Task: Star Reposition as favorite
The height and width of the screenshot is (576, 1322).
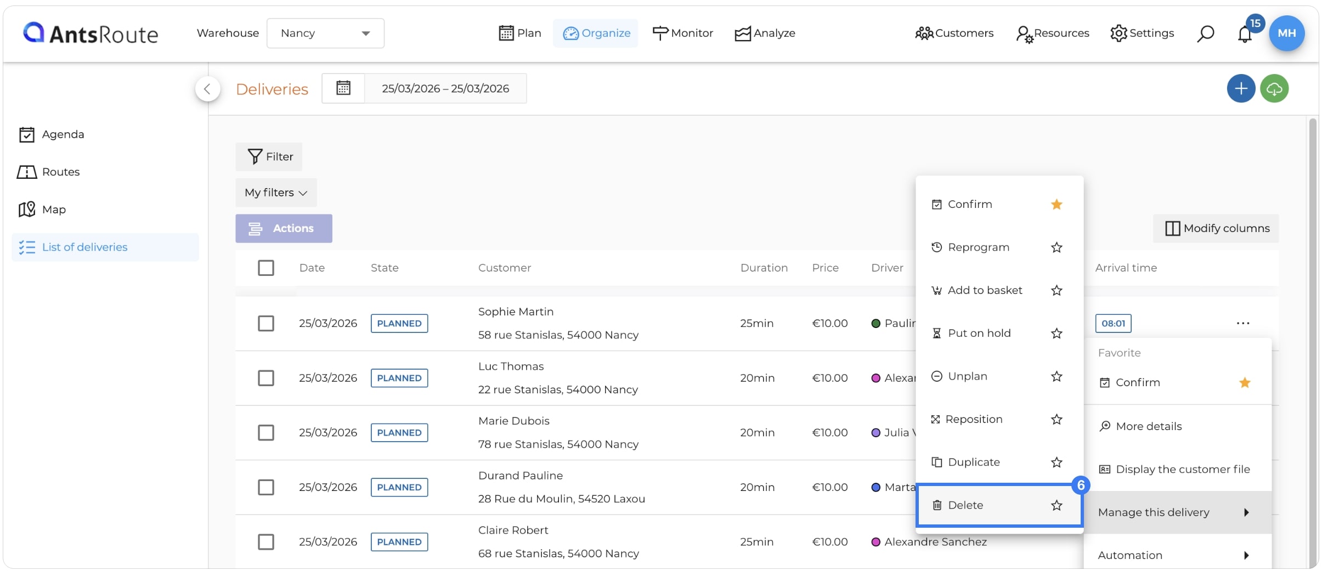Action: coord(1057,419)
